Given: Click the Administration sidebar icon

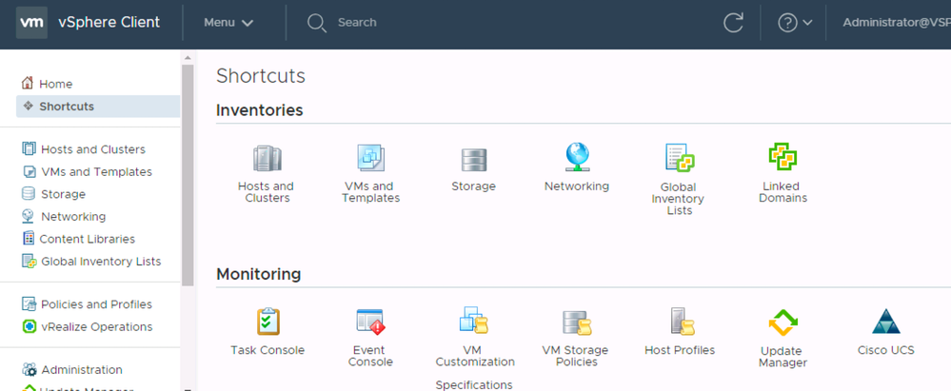Looking at the screenshot, I should [29, 369].
